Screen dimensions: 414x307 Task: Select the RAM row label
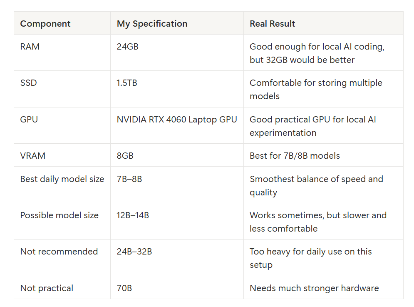[30, 47]
